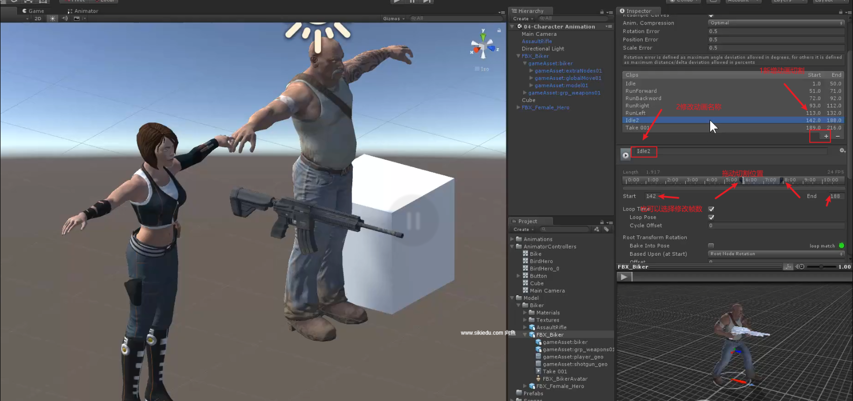The image size is (853, 401).
Task: Select Main Camera in Hierarchy
Action: coord(539,34)
